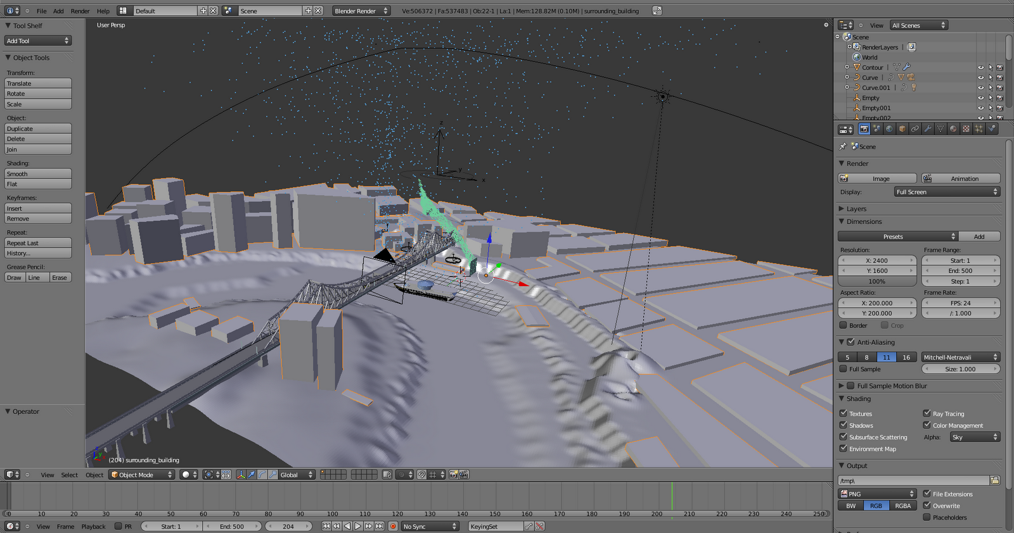Open the Render properties tab

(x=864, y=129)
